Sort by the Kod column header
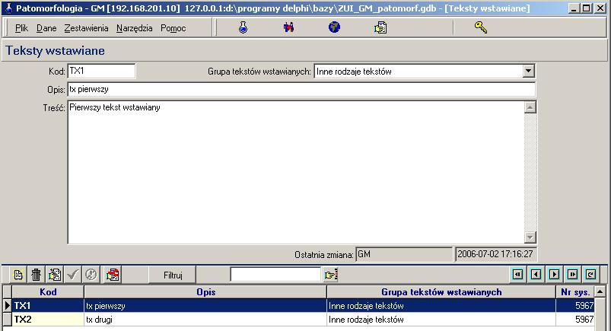This screenshot has width=611, height=331. [48, 292]
